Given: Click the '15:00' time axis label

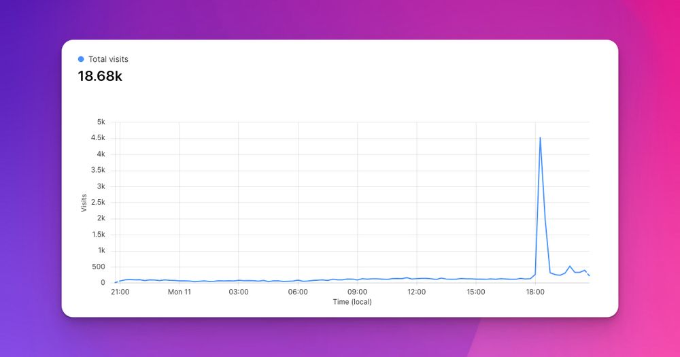Looking at the screenshot, I should click(x=476, y=292).
